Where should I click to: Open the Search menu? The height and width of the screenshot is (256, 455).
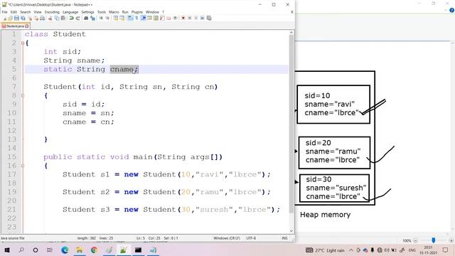(26, 12)
